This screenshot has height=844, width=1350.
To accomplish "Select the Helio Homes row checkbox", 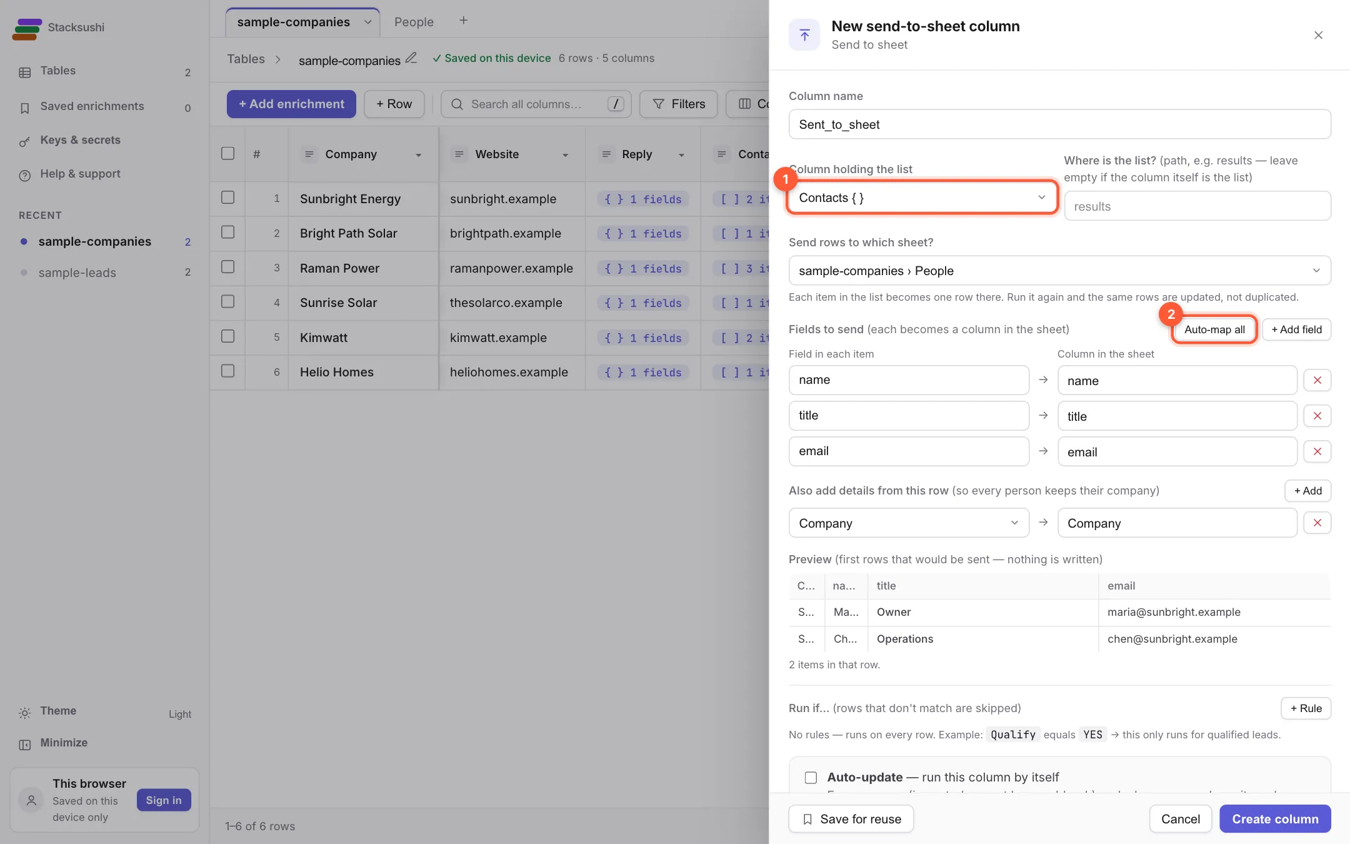I will click(227, 371).
